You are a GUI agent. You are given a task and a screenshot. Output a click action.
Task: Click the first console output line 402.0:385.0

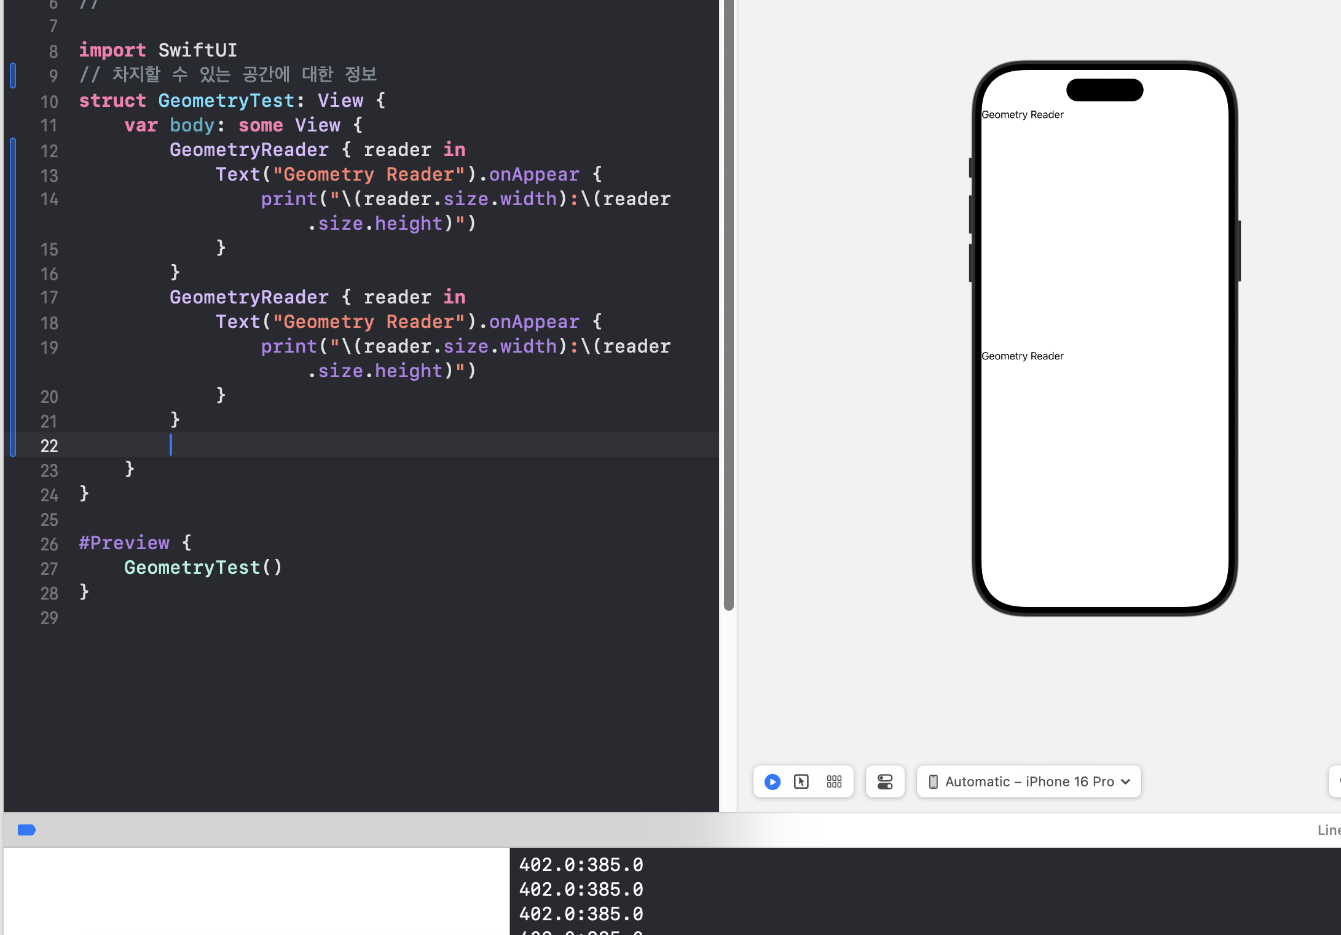[581, 865]
